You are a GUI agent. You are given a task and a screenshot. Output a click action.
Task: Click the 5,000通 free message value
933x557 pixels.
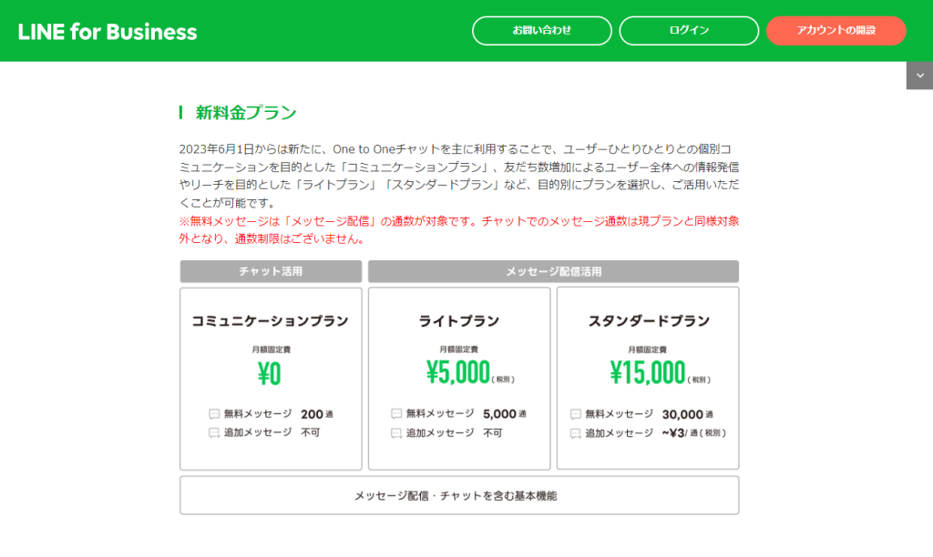pyautogui.click(x=505, y=414)
